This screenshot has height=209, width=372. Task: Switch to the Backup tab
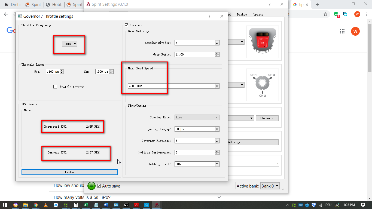pyautogui.click(x=242, y=14)
